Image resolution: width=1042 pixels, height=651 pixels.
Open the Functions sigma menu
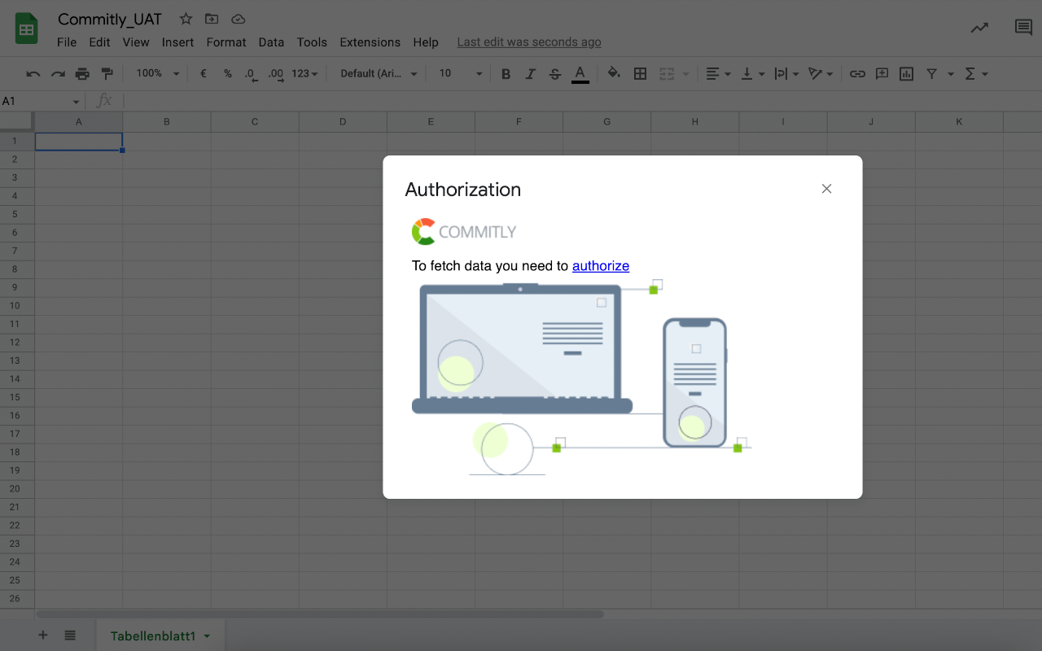pyautogui.click(x=976, y=74)
